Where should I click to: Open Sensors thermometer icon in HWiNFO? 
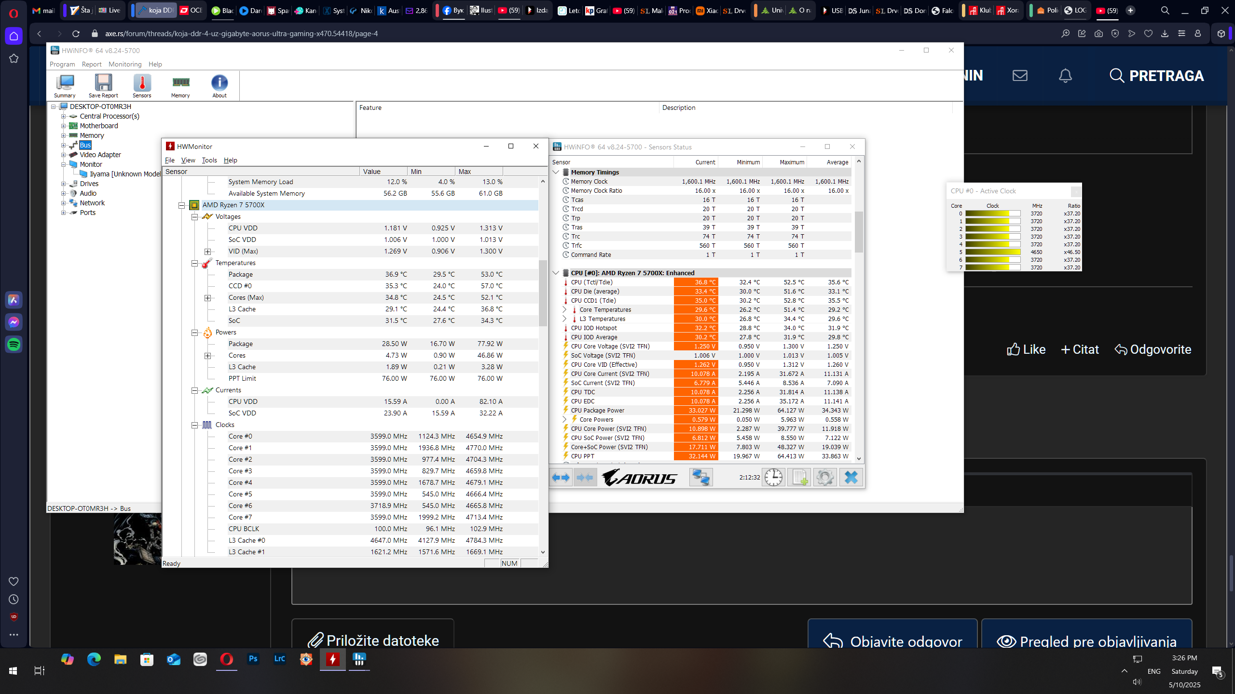[x=142, y=86]
